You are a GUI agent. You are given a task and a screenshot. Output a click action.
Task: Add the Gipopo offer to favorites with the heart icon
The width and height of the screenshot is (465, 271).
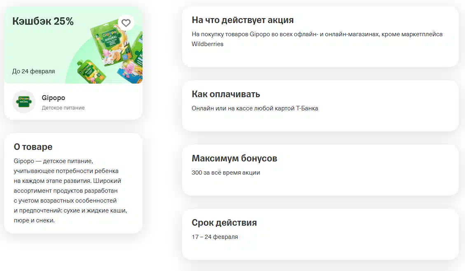click(x=126, y=23)
